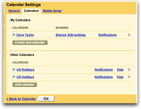Select the Calendars tab
Viewport: 141px width, 109px height.
31,11
